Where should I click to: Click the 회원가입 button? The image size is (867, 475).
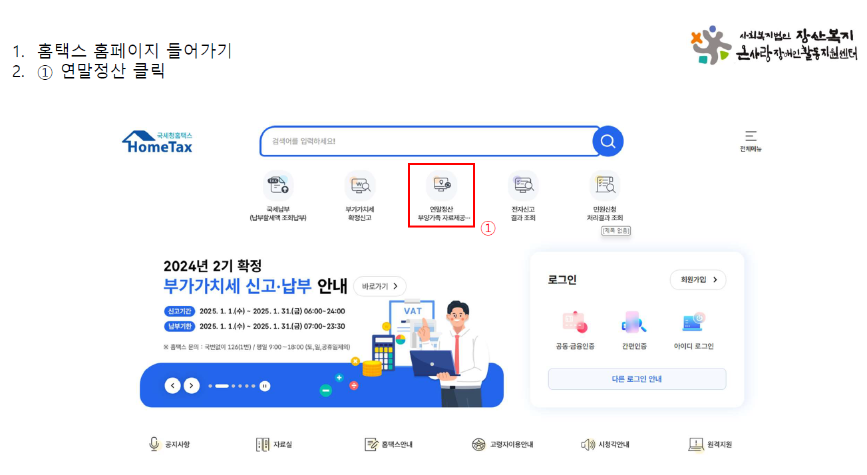click(x=698, y=280)
